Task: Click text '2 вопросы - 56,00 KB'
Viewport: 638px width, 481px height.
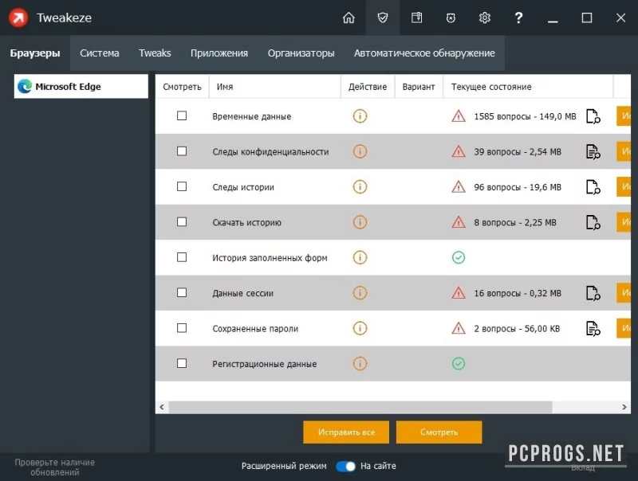Action: (517, 329)
